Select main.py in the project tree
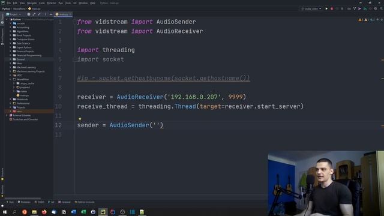 (23, 95)
